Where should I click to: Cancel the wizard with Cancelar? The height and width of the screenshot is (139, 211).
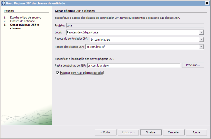coord(173,132)
